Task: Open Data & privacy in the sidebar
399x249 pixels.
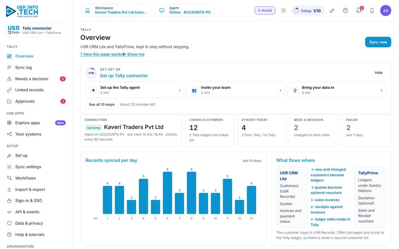Action: point(36,223)
